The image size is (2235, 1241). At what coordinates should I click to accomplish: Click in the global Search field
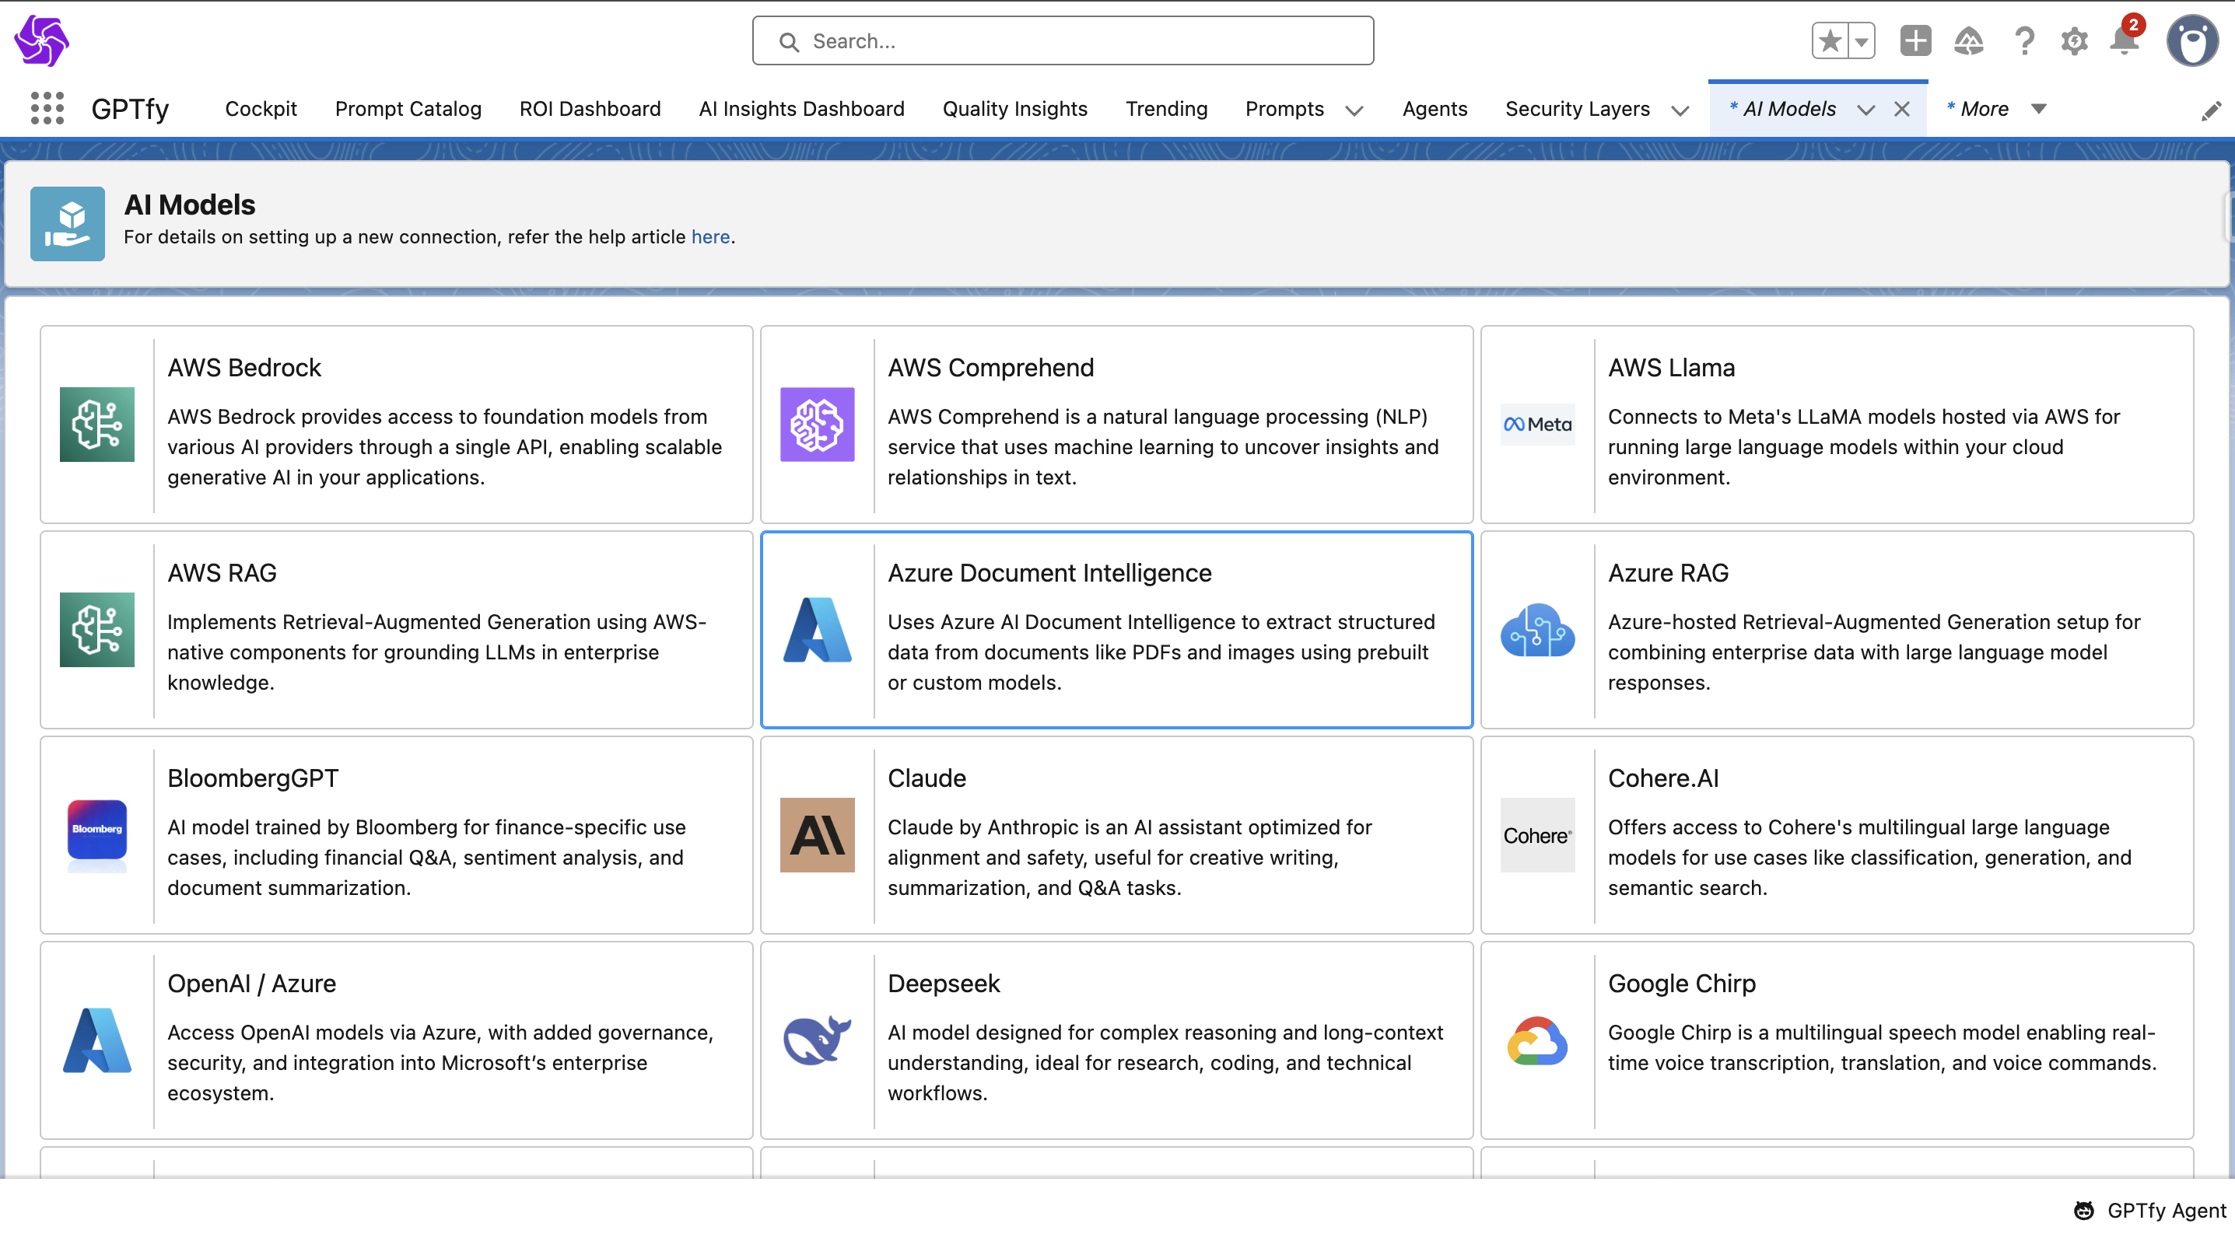coord(1063,40)
